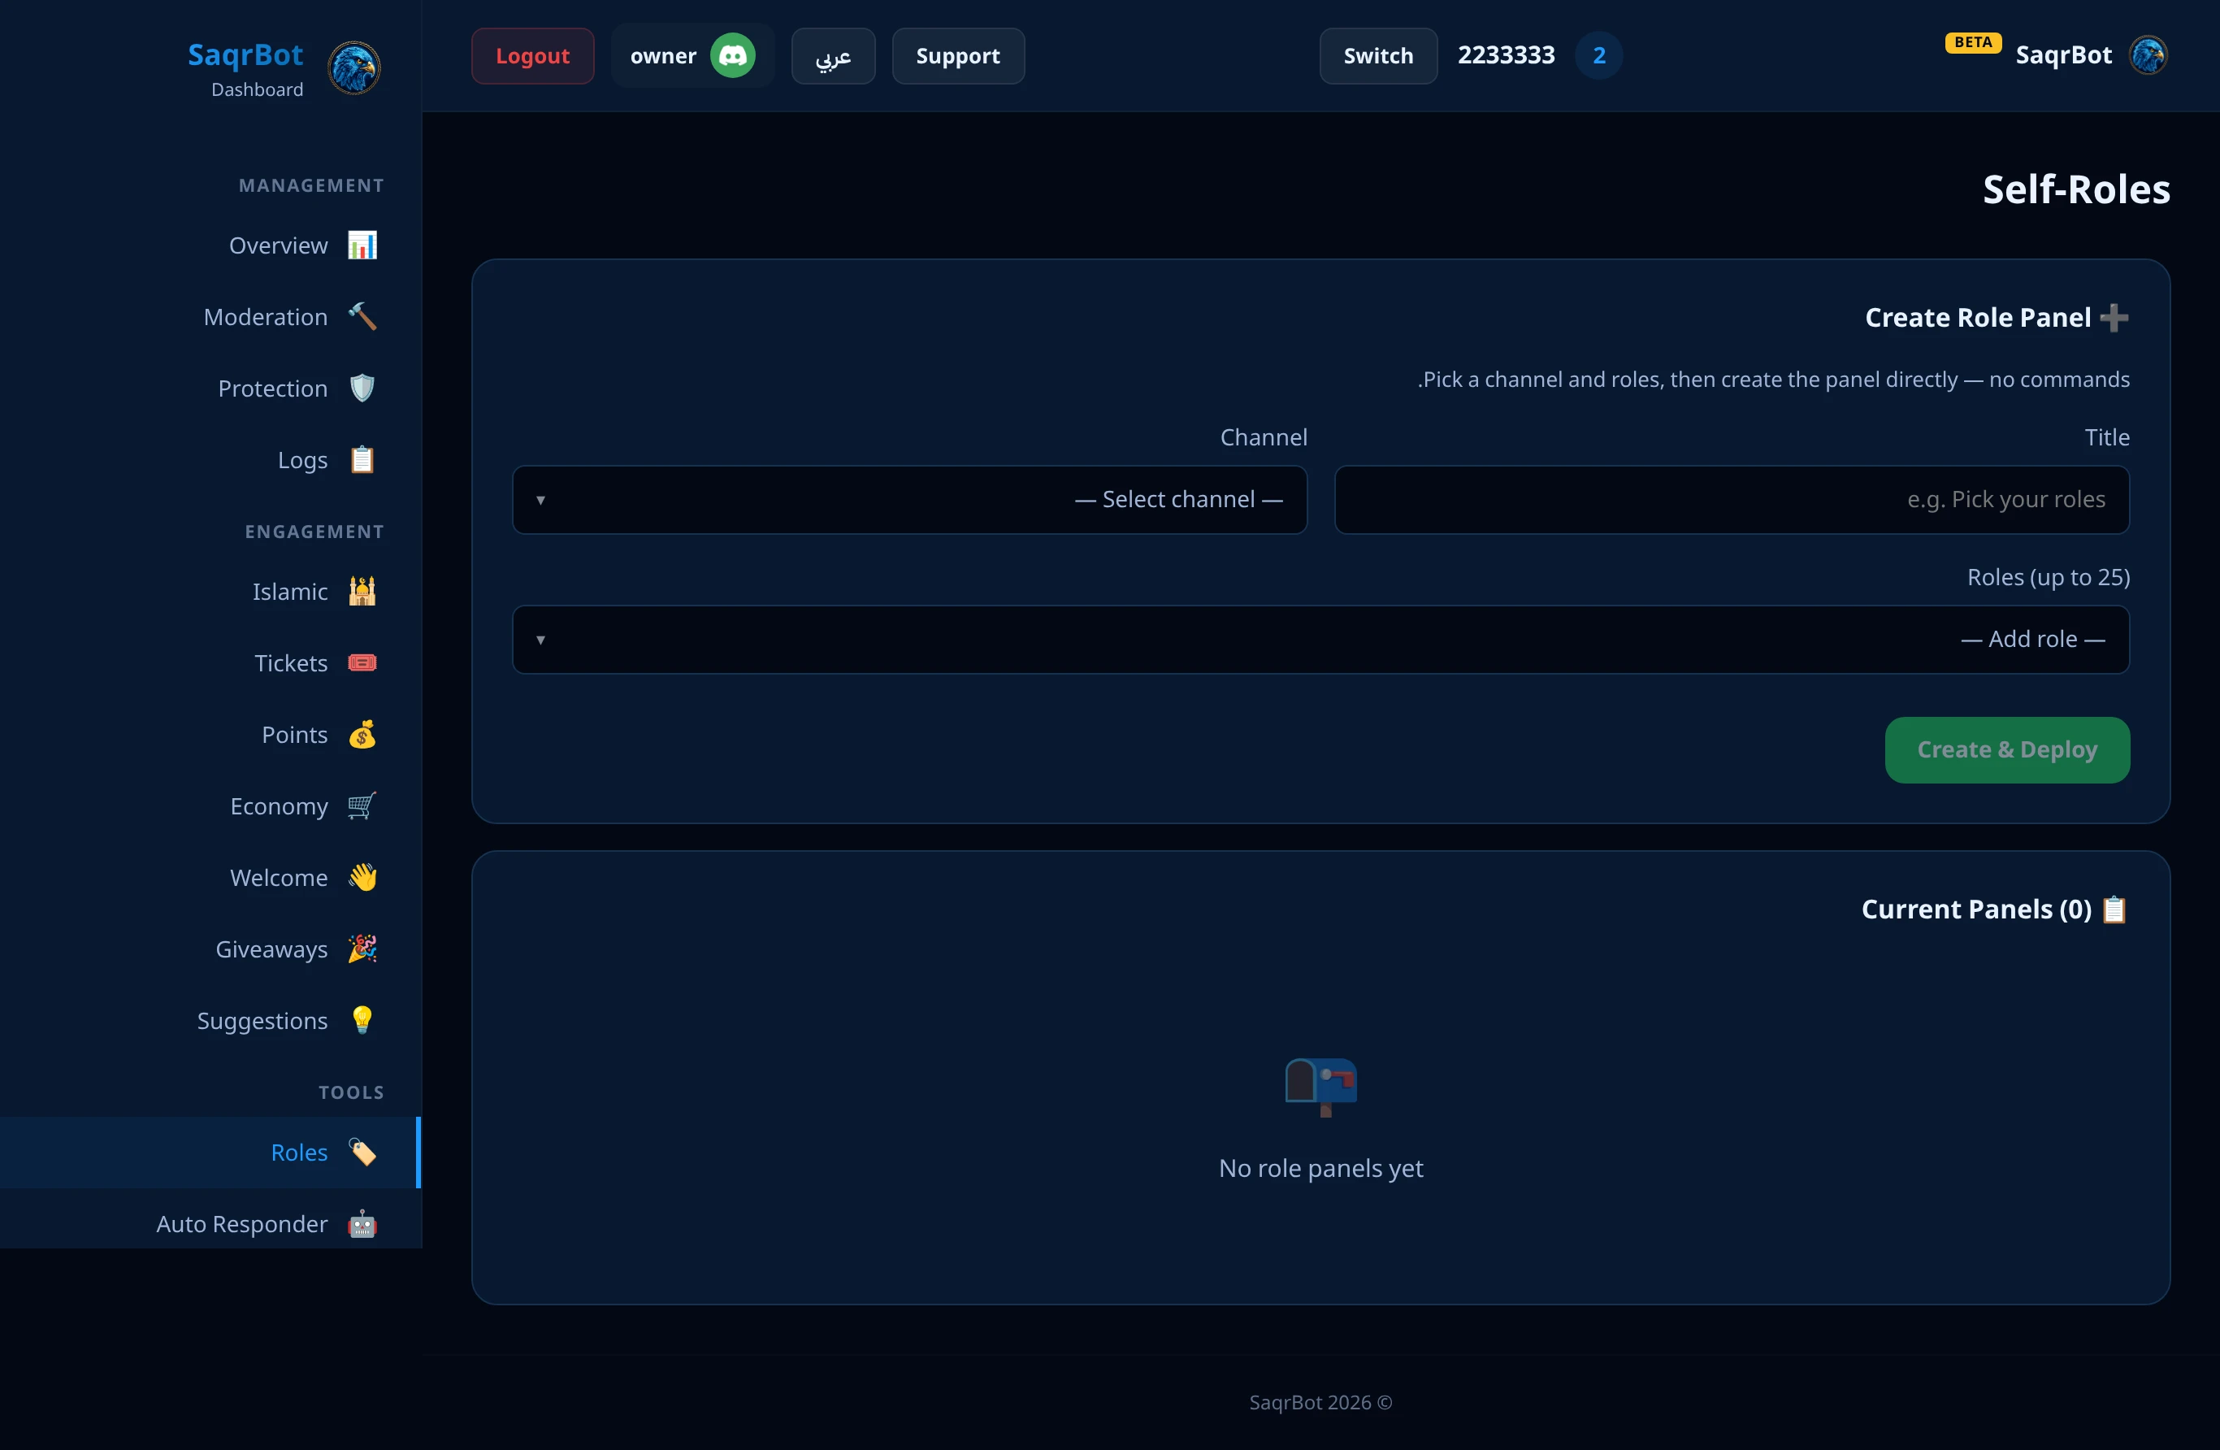Click the plus icon by Create Role Panel
The height and width of the screenshot is (1450, 2220).
click(2114, 318)
